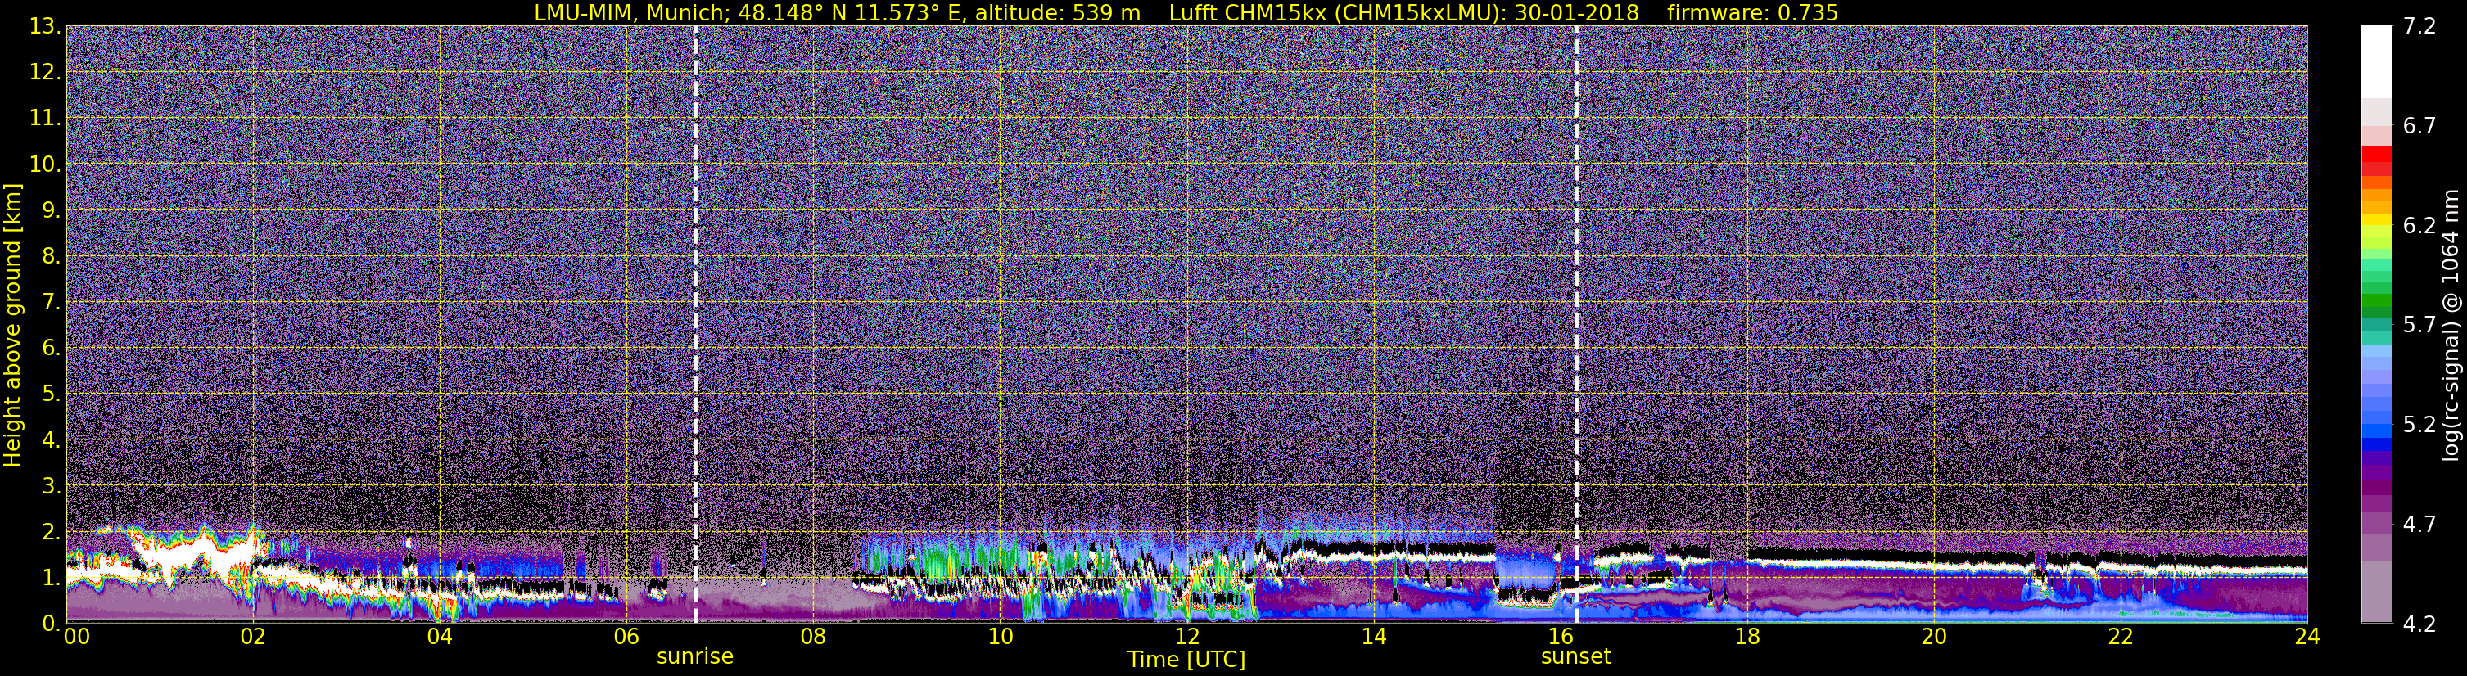Click the yellow segment of the colorbar

(2376, 220)
